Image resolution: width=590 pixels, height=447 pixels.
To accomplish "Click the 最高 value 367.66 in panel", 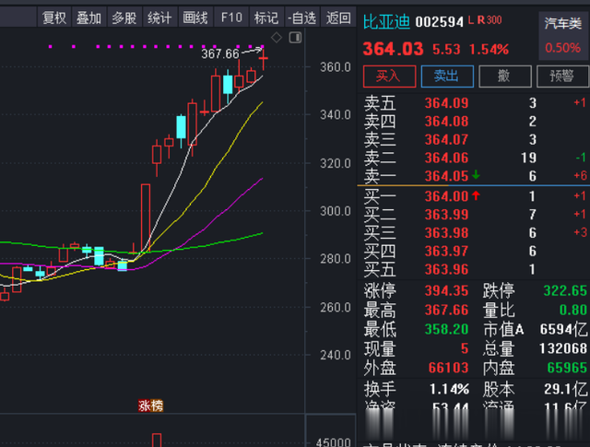I will 446,310.
